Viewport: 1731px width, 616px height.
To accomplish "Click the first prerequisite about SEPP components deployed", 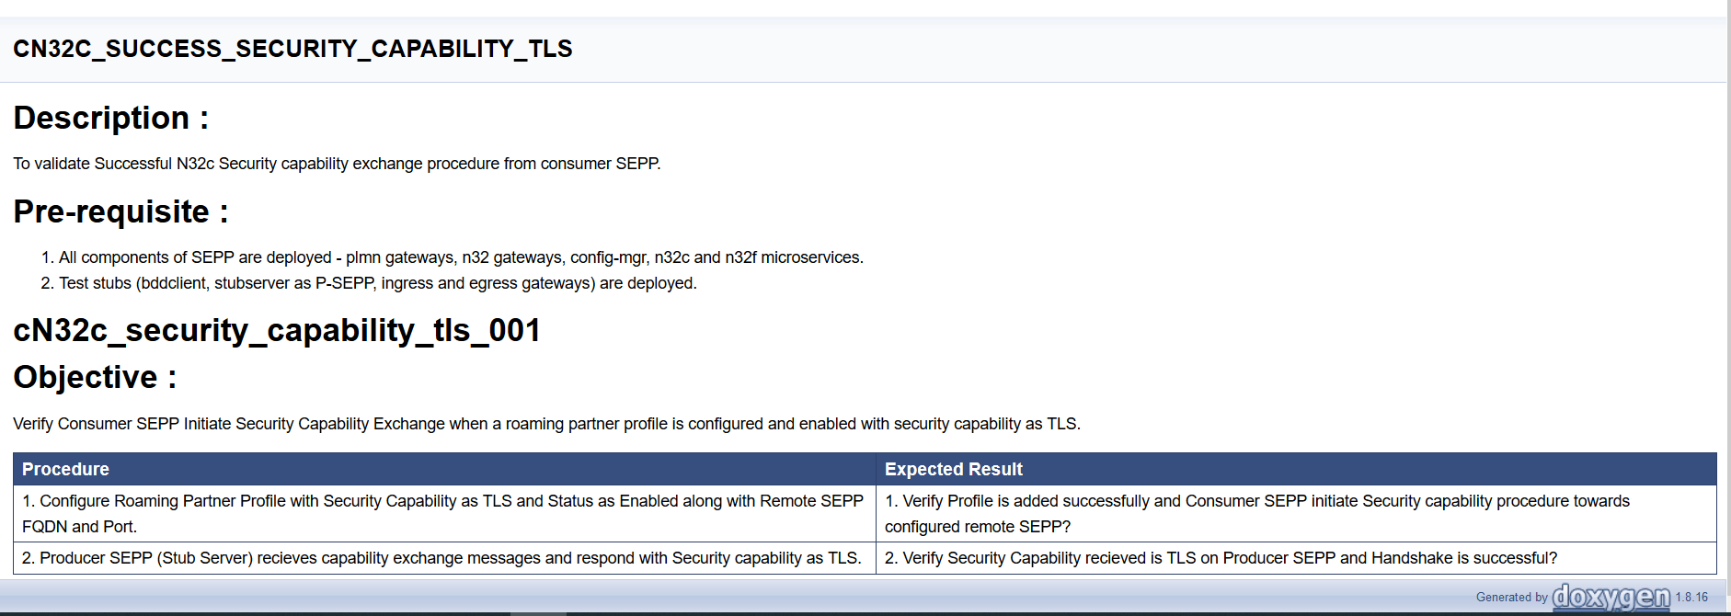I will (461, 257).
